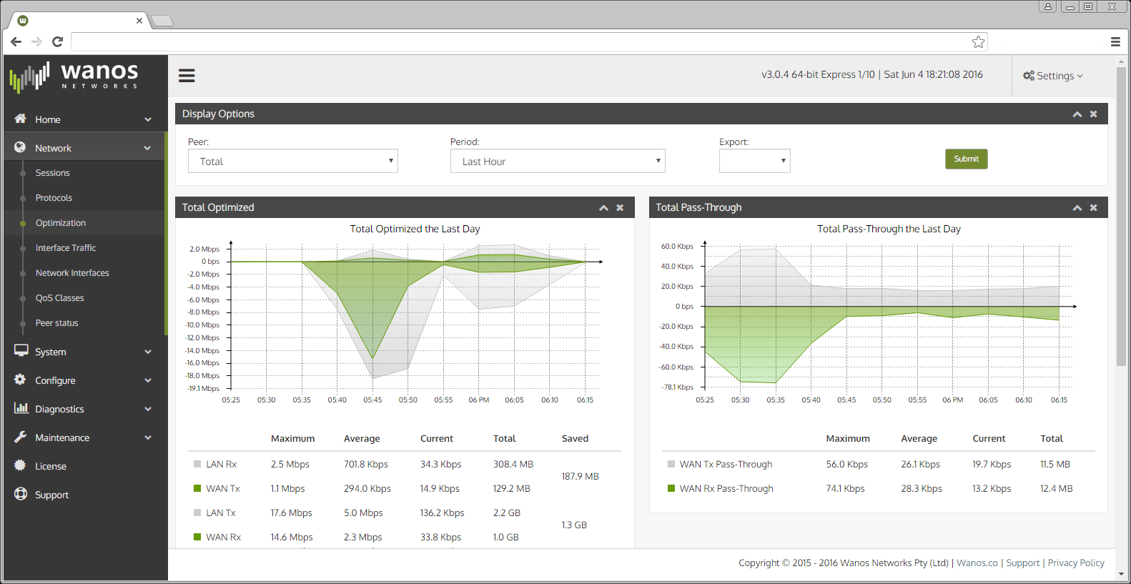The height and width of the screenshot is (584, 1131).
Task: Open the browser user profile icon
Action: point(1047,6)
